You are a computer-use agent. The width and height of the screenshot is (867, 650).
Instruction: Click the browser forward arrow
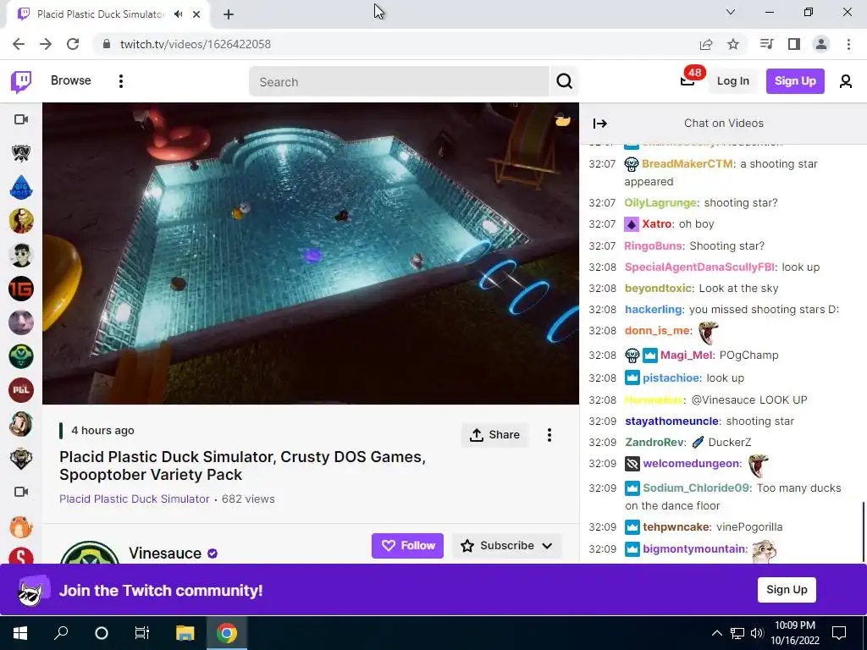click(46, 44)
